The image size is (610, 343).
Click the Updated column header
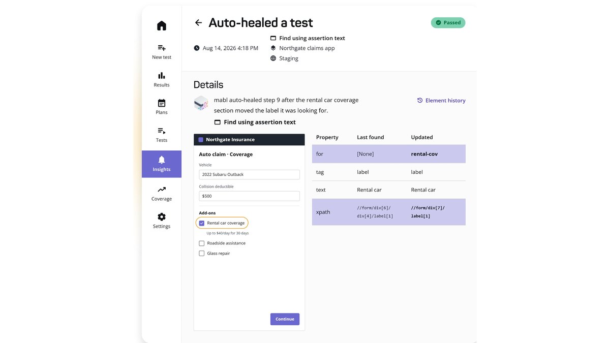(422, 137)
